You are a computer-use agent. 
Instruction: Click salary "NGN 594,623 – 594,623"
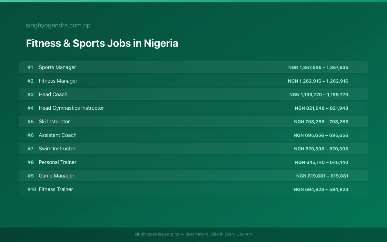click(x=321, y=189)
